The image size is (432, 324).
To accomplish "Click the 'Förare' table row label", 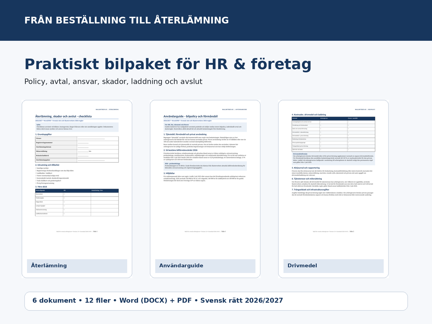I will (x=39, y=138).
